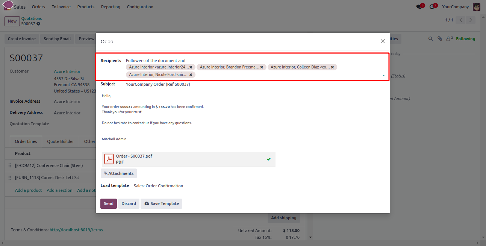Remove Colleen Diaz recipient tag
The width and height of the screenshot is (486, 246).
pos(332,67)
